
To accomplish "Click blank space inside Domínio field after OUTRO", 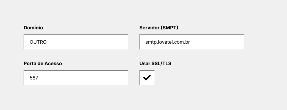I will pos(87,42).
